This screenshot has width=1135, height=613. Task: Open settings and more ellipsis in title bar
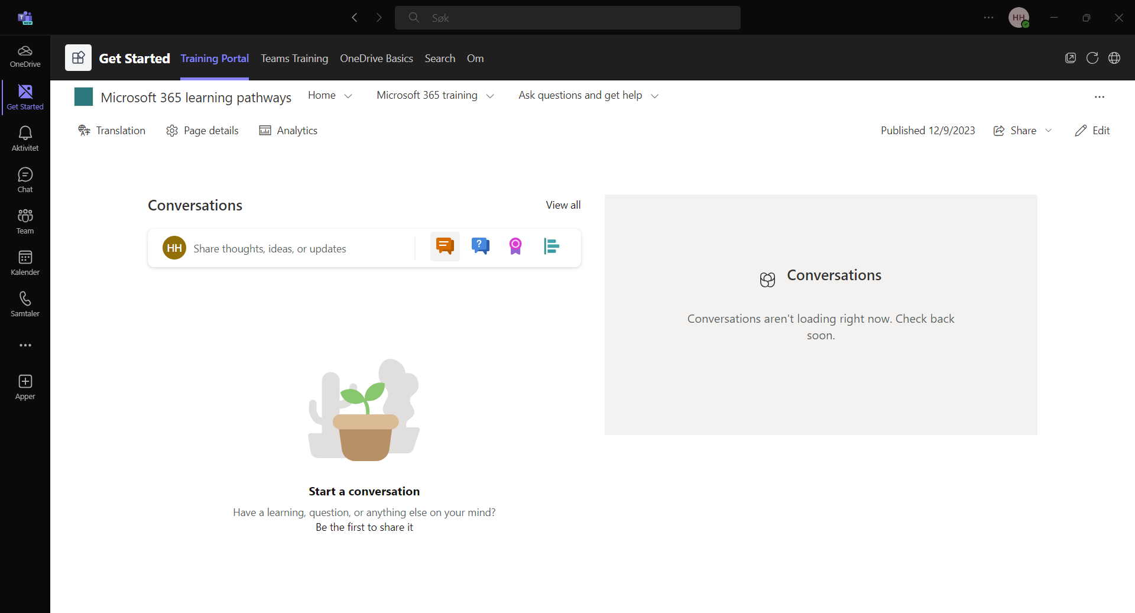[x=988, y=18]
